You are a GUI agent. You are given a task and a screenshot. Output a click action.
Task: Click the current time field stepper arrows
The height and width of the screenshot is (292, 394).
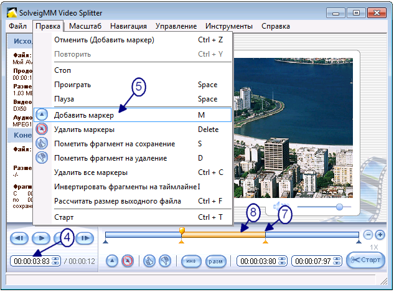click(55, 261)
